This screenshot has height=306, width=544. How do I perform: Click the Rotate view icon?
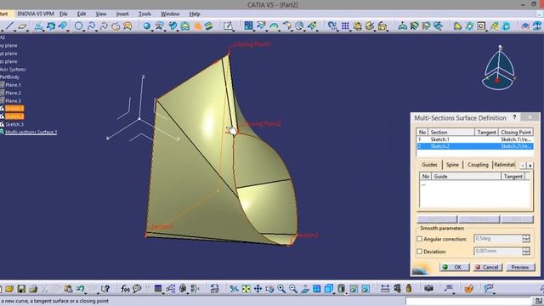tap(269, 289)
